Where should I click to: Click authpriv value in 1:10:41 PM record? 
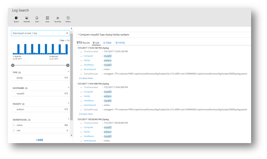(108, 96)
